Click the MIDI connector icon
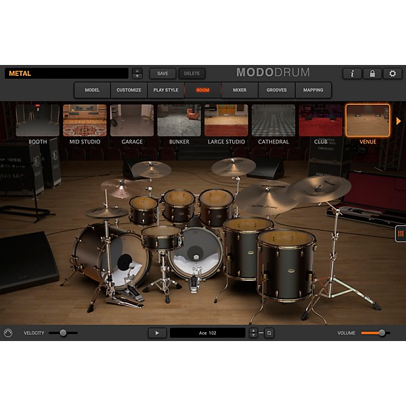This screenshot has width=406, height=406. coord(8,333)
